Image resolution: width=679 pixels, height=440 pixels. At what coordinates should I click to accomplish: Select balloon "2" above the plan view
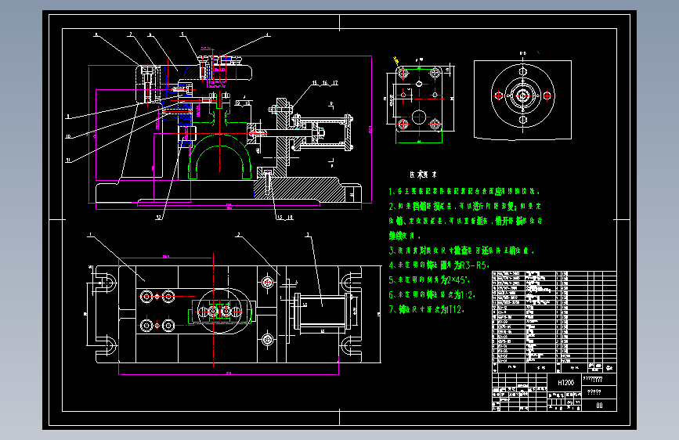coord(238,235)
